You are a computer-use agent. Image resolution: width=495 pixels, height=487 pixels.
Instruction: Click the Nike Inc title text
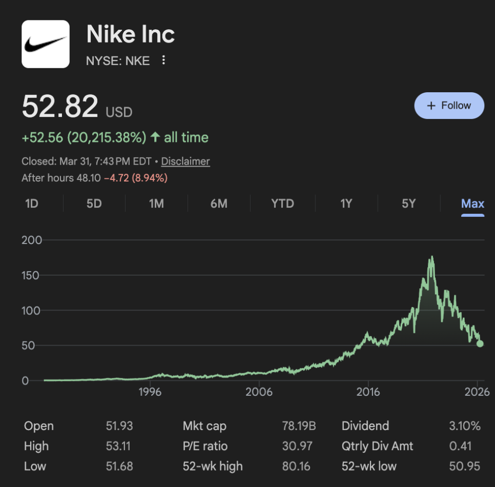[x=131, y=34]
